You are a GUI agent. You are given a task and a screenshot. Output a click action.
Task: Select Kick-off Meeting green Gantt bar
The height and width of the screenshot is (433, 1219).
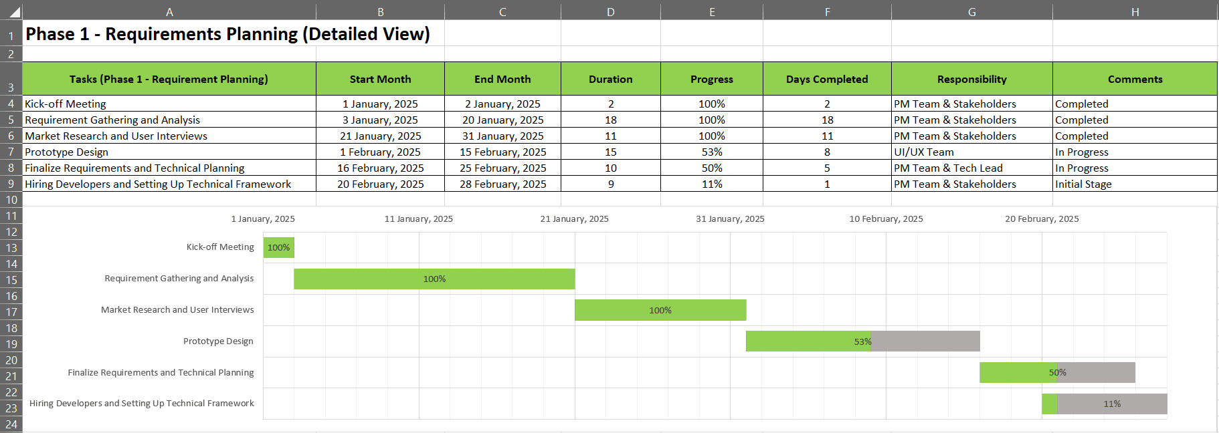[x=278, y=247]
